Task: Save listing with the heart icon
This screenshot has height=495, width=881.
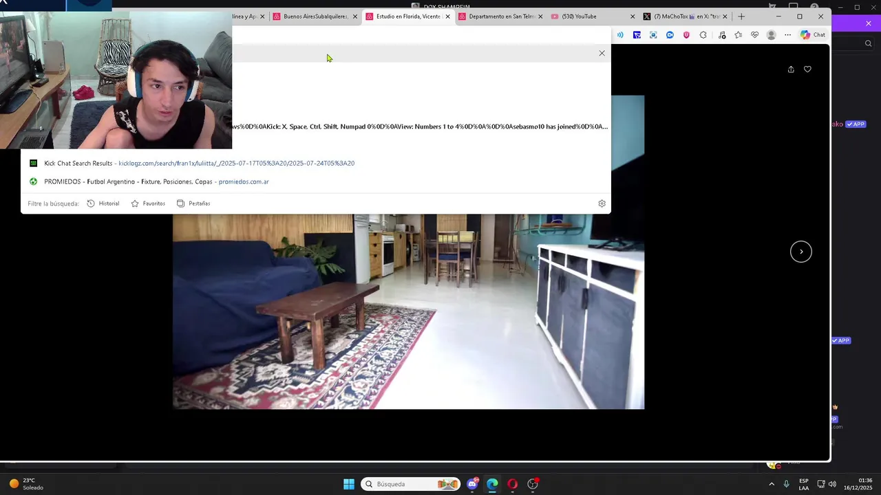Action: pyautogui.click(x=807, y=69)
